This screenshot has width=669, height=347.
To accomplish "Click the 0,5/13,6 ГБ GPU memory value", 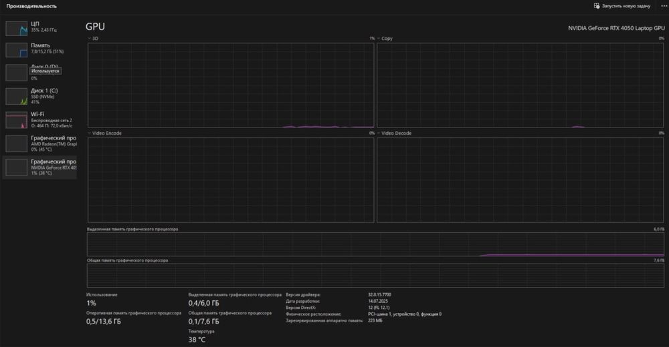I will (104, 322).
